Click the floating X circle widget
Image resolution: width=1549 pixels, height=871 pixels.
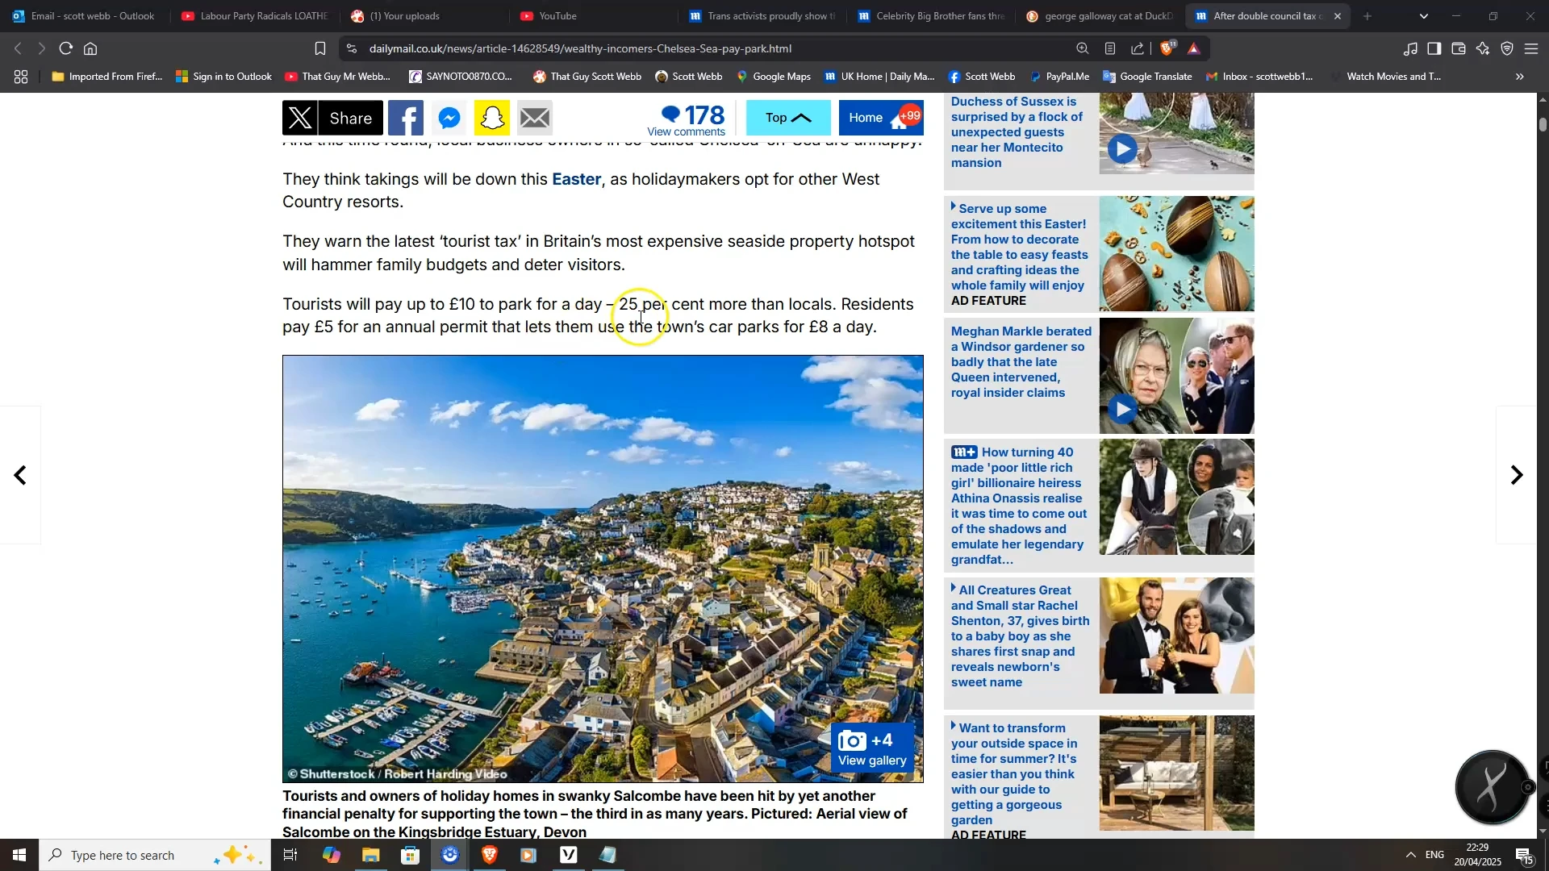[1493, 787]
